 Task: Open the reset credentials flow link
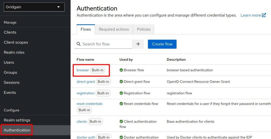89,104
